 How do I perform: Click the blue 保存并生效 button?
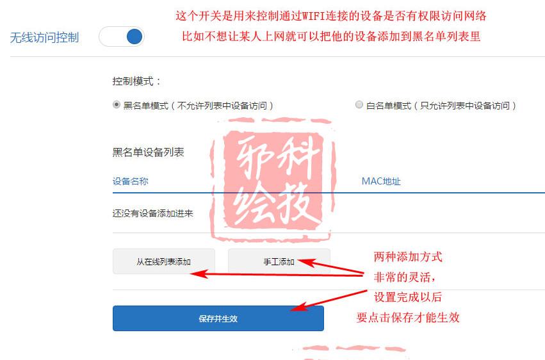218,318
